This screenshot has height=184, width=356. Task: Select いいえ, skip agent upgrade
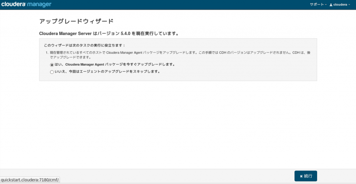coord(52,72)
